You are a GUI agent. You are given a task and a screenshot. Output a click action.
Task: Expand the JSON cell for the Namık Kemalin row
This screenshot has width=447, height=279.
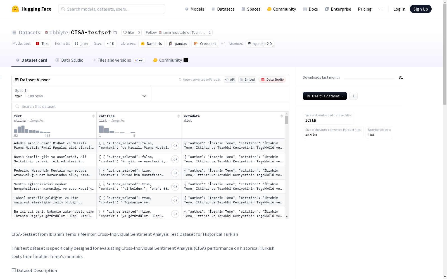[175, 159]
